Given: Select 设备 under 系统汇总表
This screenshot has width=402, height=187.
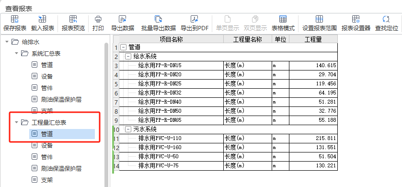Looking at the screenshot, I should [47, 76].
